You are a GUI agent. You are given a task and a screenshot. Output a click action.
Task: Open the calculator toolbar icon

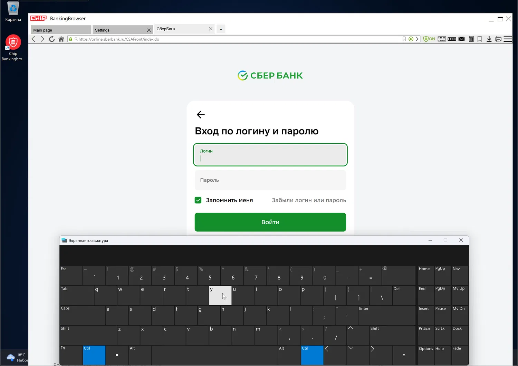(x=471, y=39)
